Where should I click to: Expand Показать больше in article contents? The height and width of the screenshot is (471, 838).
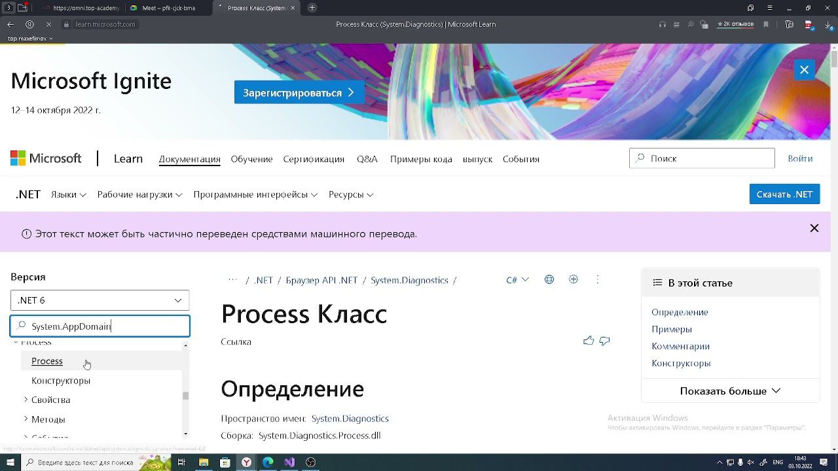[731, 391]
